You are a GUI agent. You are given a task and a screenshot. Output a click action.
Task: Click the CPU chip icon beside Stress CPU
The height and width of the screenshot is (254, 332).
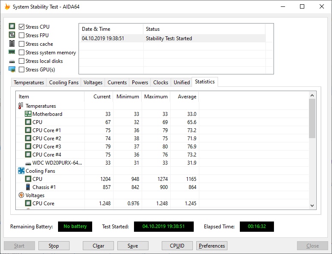tap(12, 27)
